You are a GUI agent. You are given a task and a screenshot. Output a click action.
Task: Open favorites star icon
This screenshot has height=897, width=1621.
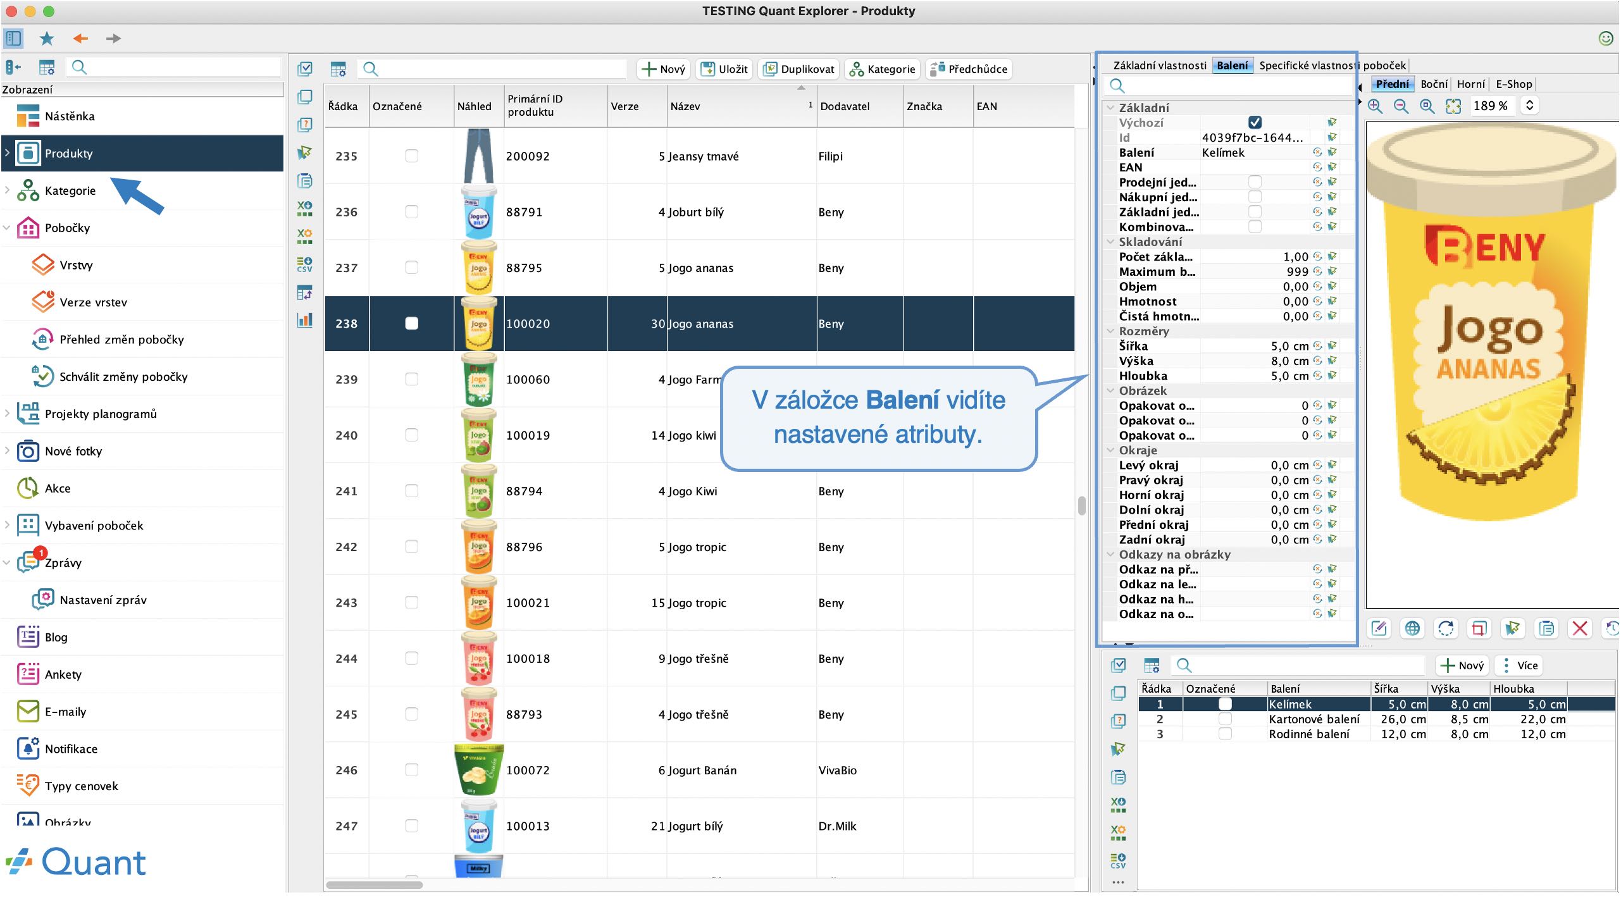click(47, 39)
